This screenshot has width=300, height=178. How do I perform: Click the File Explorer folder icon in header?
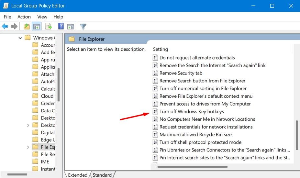[x=72, y=39]
